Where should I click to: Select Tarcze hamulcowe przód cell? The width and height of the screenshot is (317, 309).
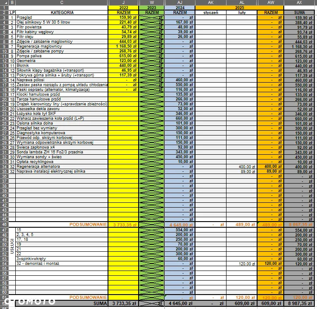(62, 99)
